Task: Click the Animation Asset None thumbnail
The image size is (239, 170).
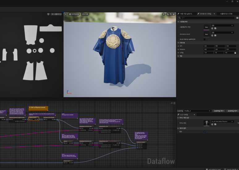Action: pyautogui.click(x=207, y=34)
